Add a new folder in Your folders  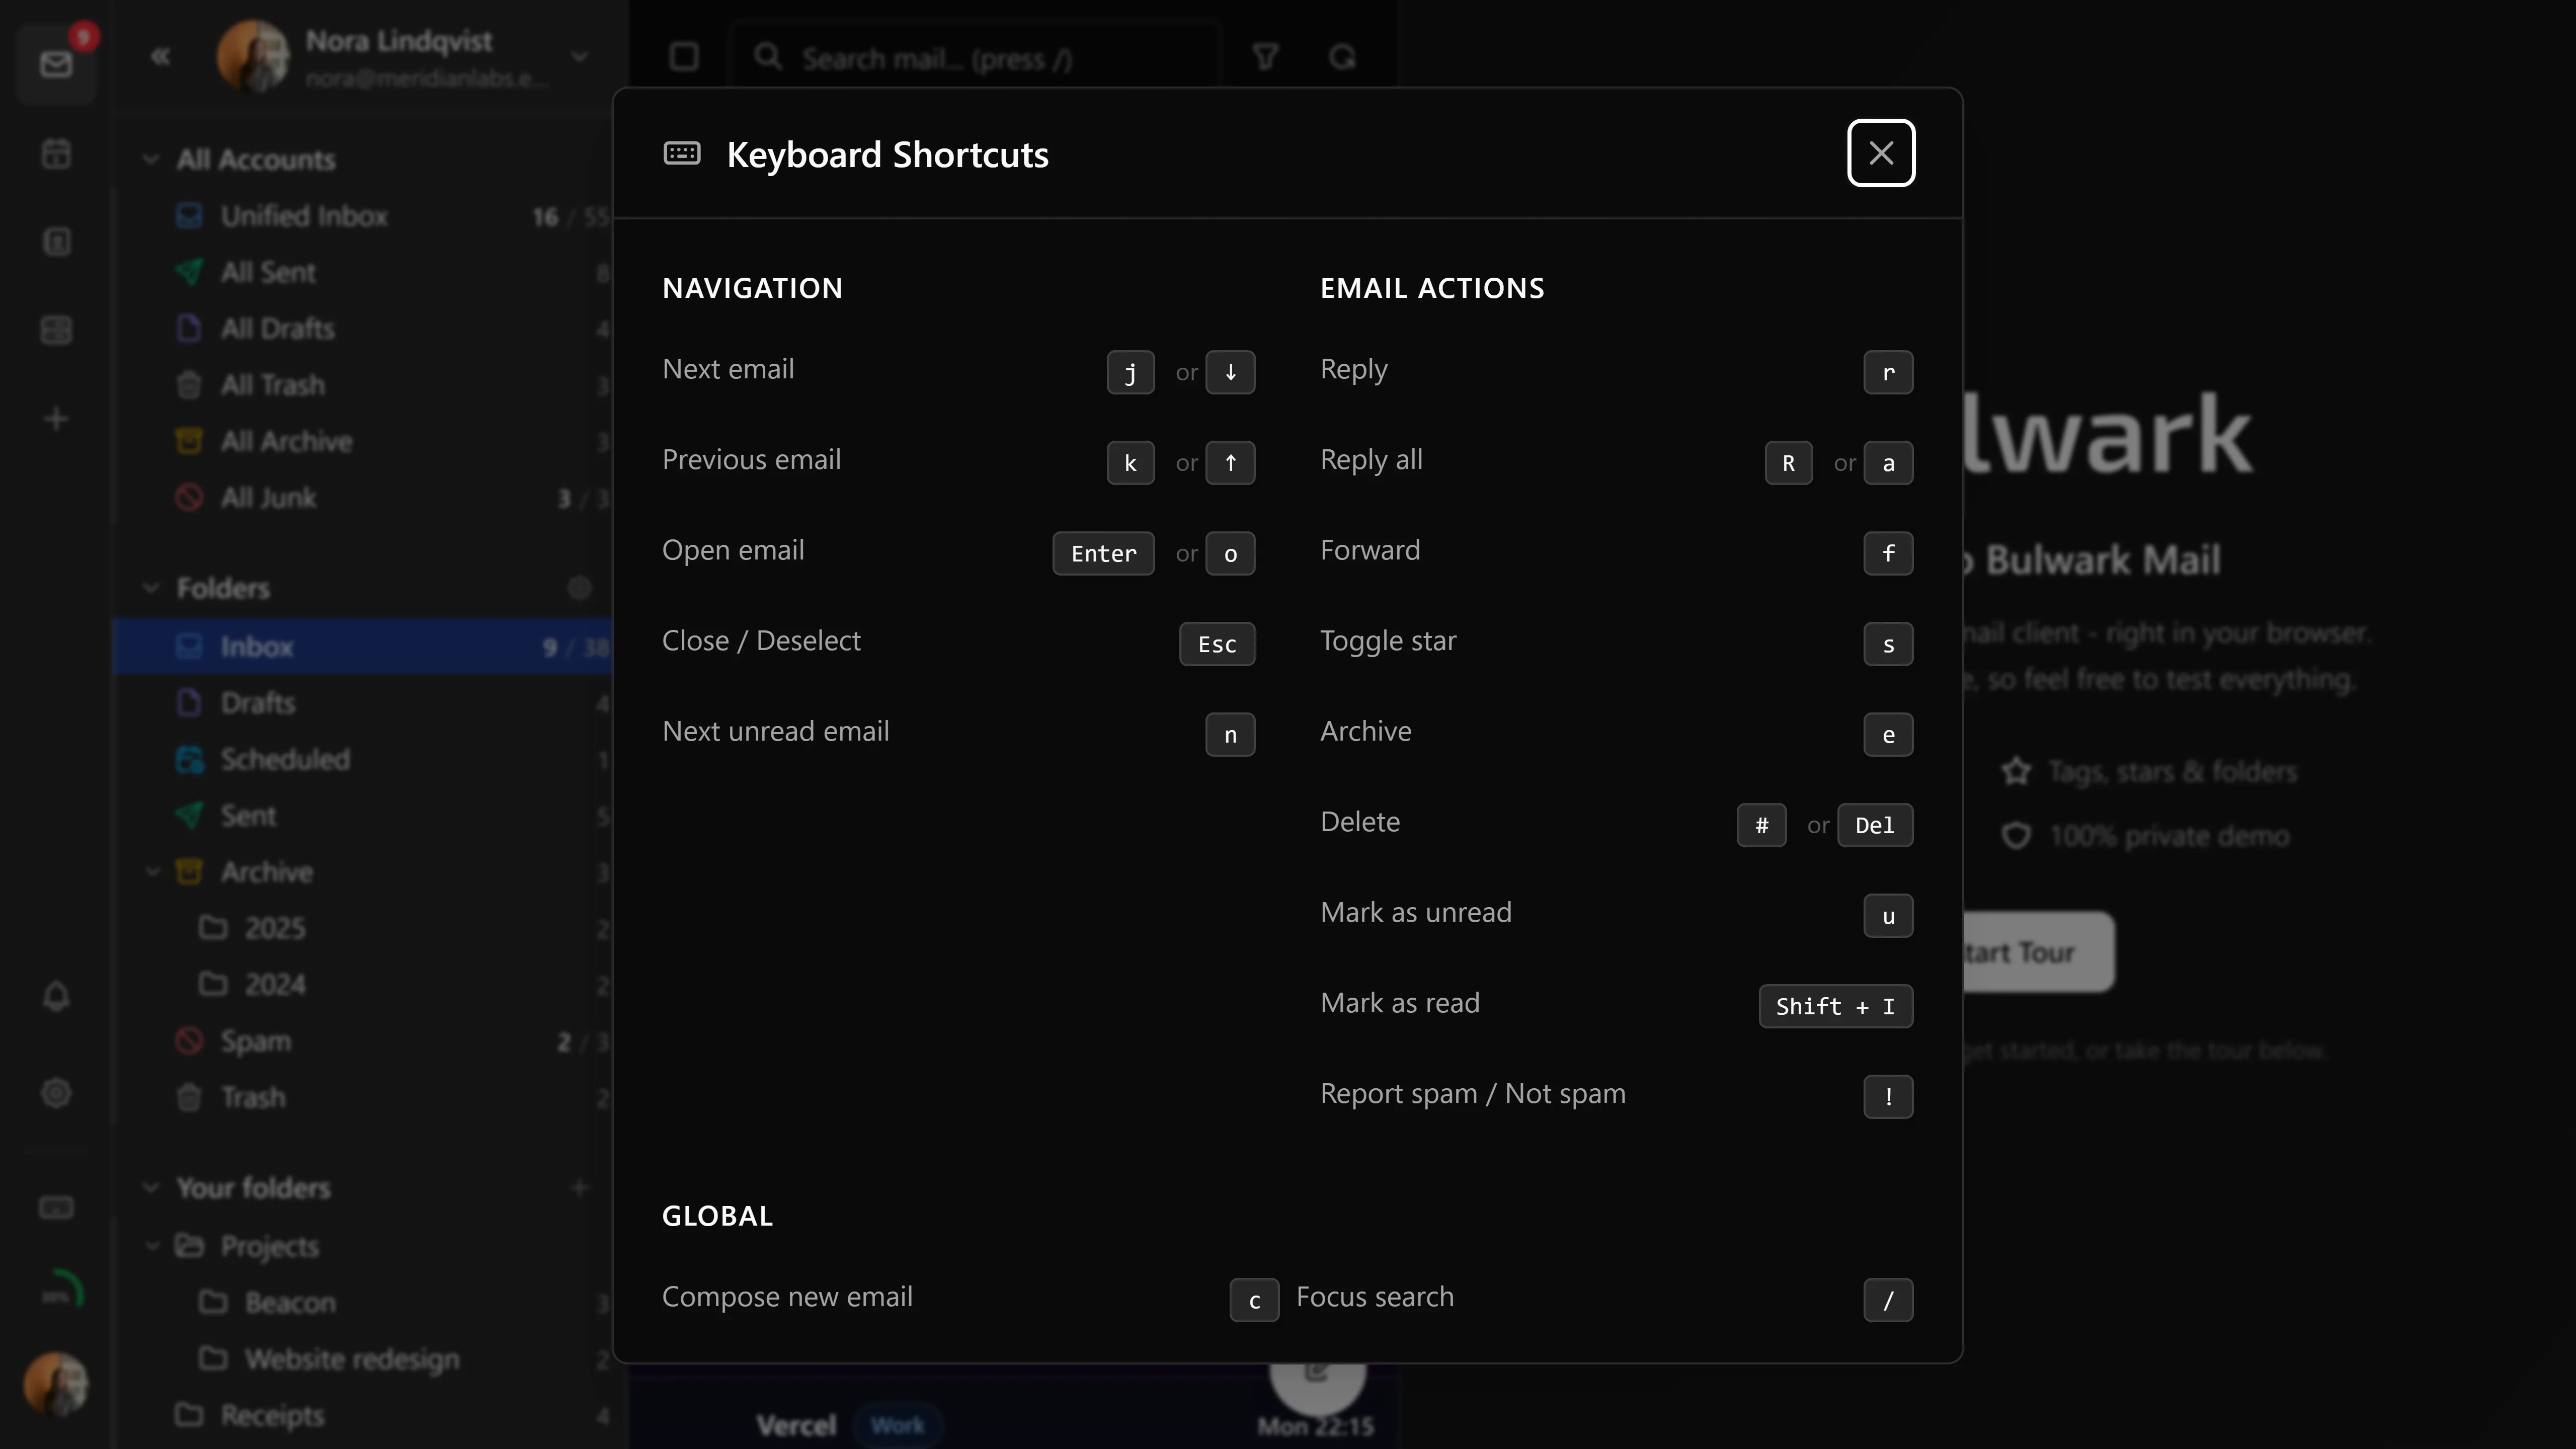[x=579, y=1188]
